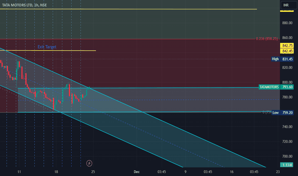The height and width of the screenshot is (176, 298).
Task: Click the 18 date on time axis
Action: coord(56,172)
